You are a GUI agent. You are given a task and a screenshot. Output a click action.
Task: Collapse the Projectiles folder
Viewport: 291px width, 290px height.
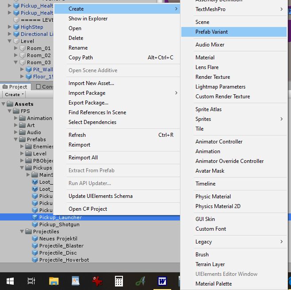[23, 232]
